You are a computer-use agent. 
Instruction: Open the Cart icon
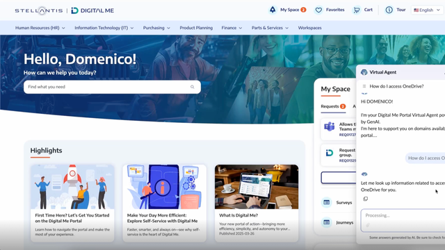[356, 10]
